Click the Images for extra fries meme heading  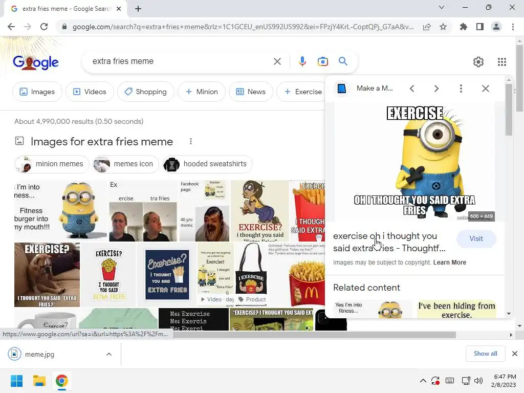102,142
